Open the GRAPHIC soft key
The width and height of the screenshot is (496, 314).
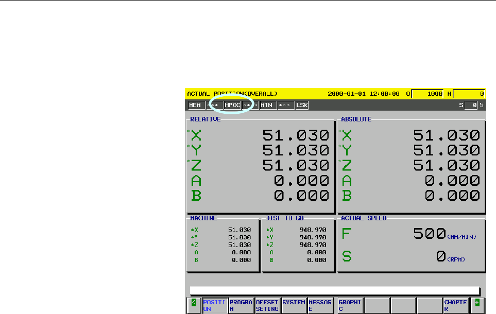(350, 305)
